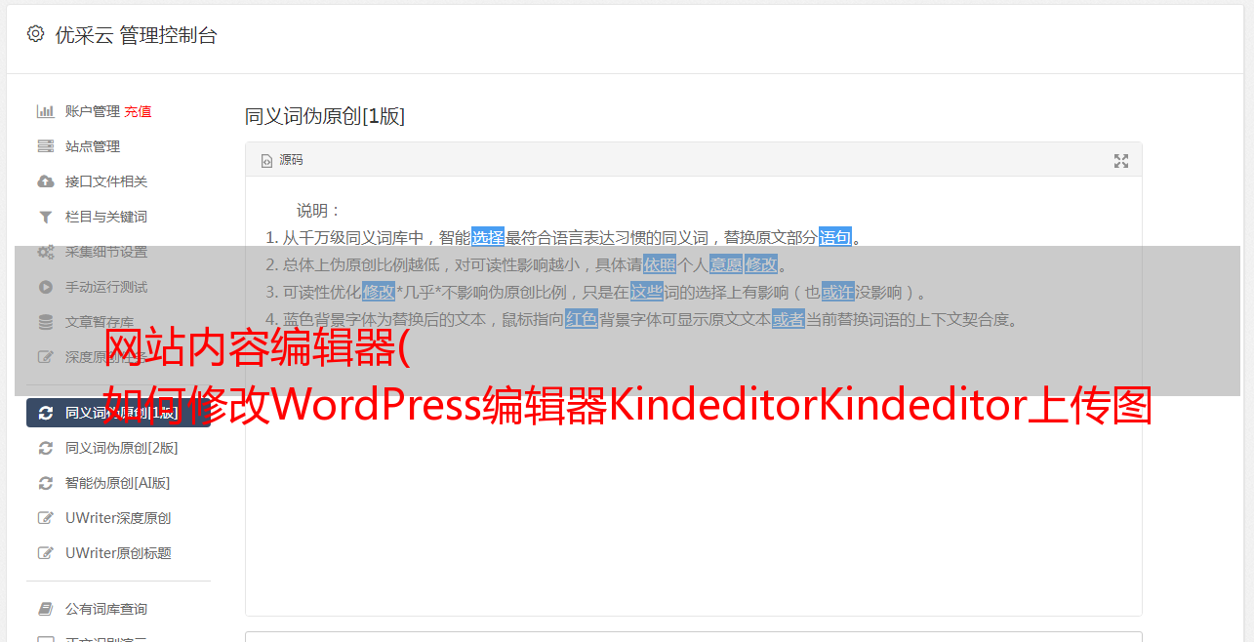Select UWriter原创标题 in sidebar
This screenshot has width=1254, height=642.
pyautogui.click(x=118, y=553)
